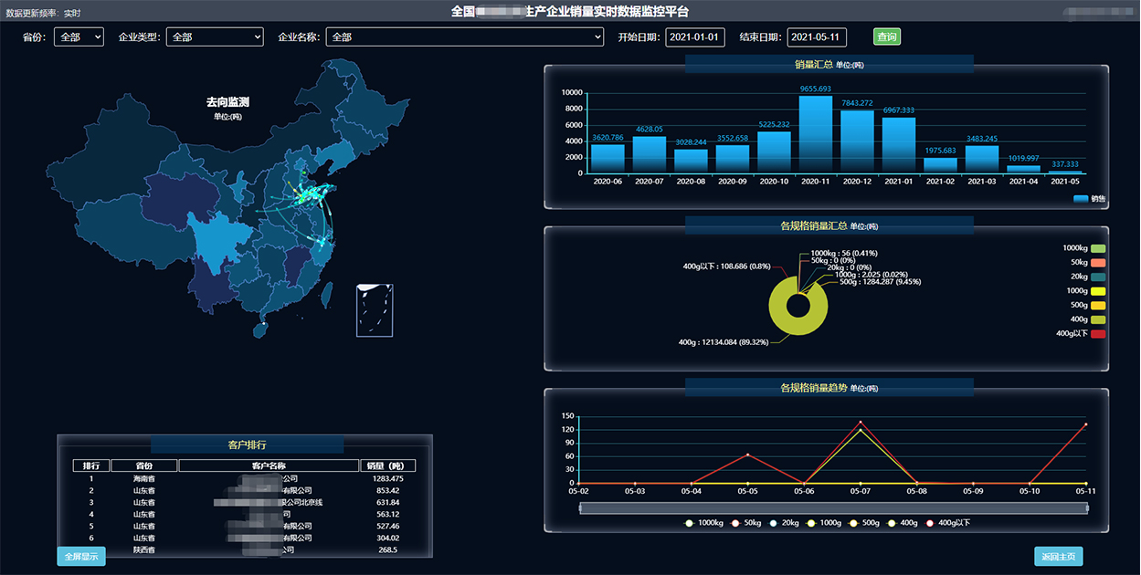Click the 全屏显示 fullscreen button
Screen dimensions: 1141x575
pos(80,556)
